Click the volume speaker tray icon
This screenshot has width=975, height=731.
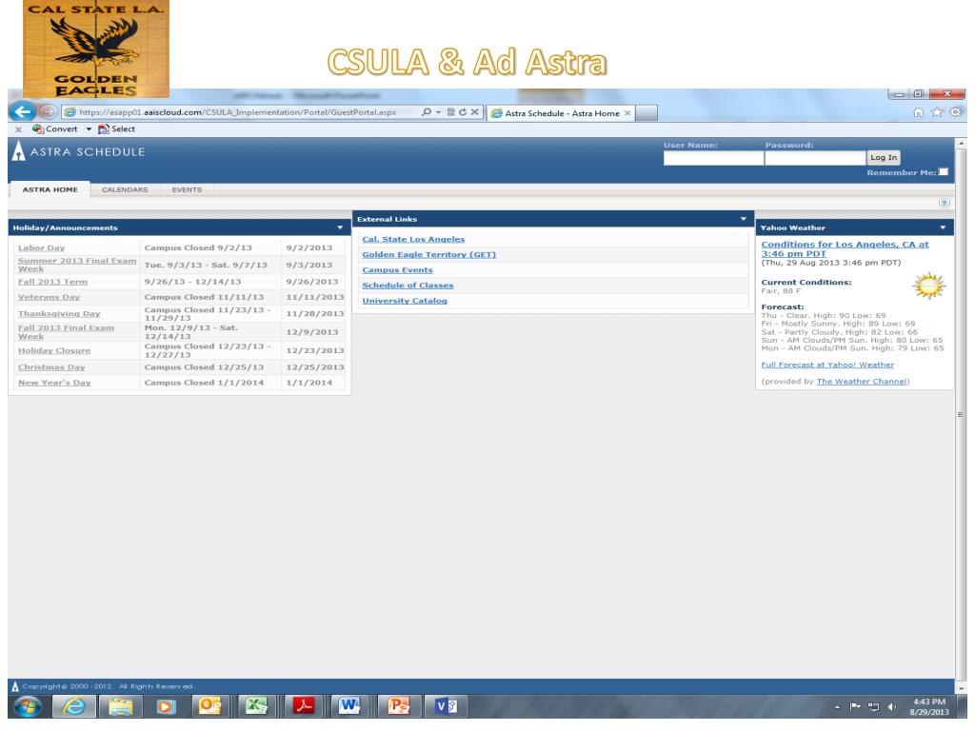[x=891, y=707]
